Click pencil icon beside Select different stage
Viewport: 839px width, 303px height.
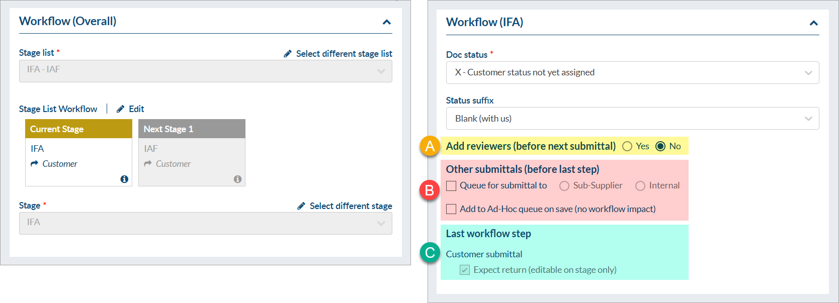point(301,206)
